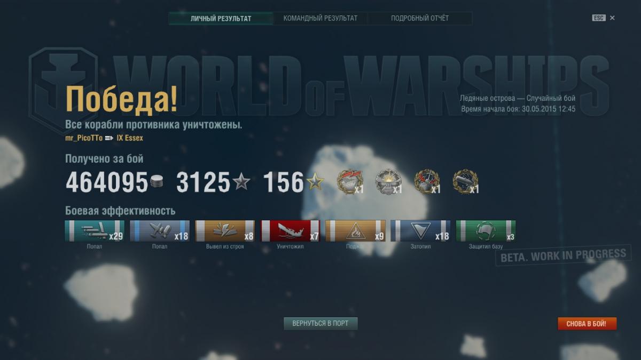Click the fourth achievement medal icon
The image size is (641, 360).
tap(465, 182)
